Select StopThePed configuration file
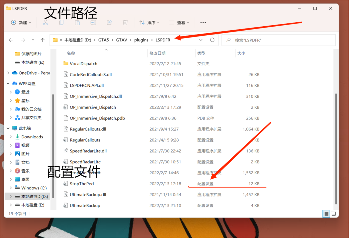 [82, 184]
